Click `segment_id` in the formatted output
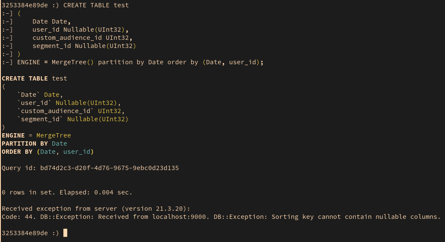Screen dimensions: 445x242 pyautogui.click(x=40, y=120)
